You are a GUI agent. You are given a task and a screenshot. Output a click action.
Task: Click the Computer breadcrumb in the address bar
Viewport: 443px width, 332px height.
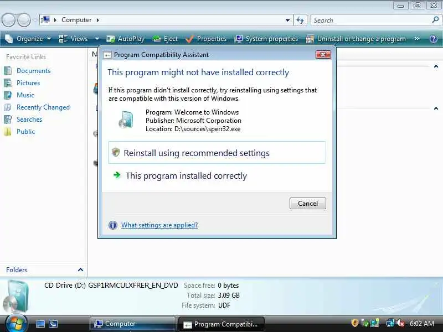76,20
